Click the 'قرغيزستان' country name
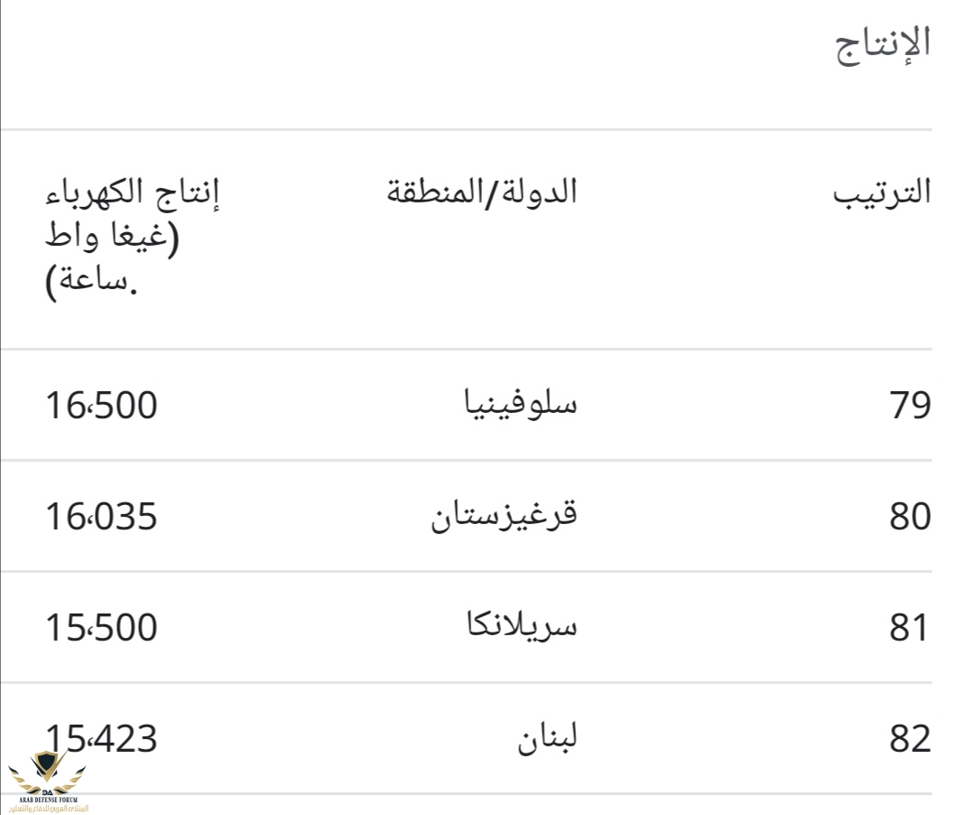 point(502,516)
